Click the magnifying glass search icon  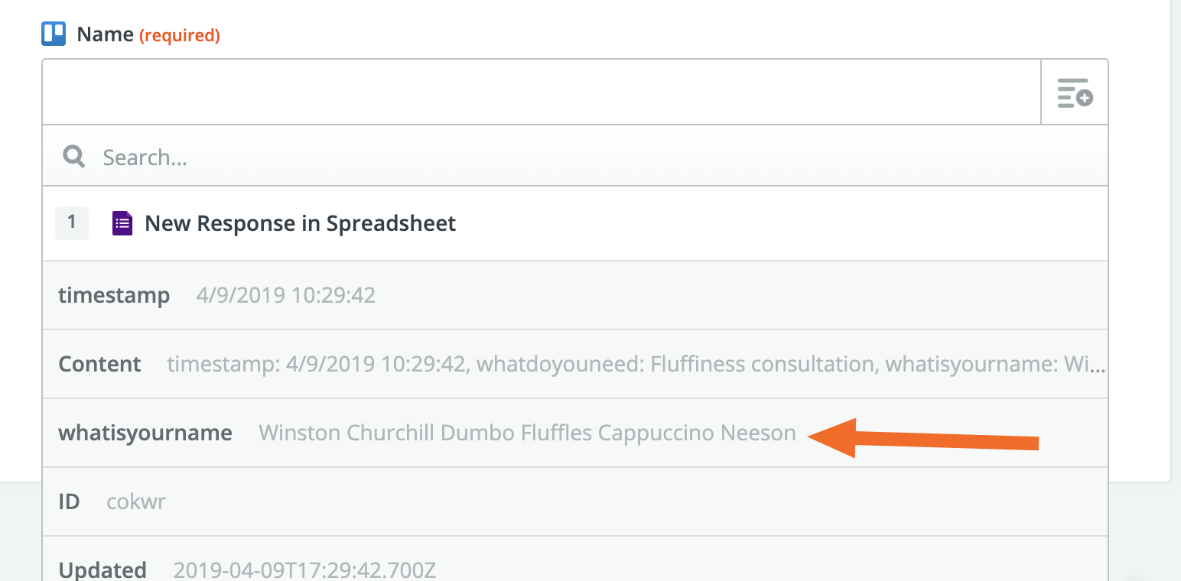74,157
